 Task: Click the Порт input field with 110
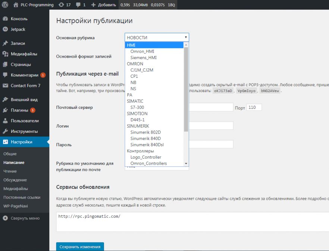click(254, 107)
